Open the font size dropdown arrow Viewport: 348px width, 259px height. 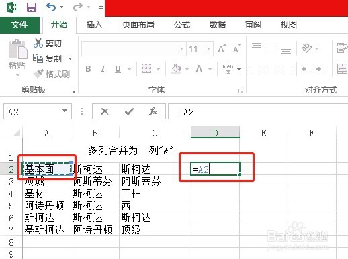(x=209, y=48)
